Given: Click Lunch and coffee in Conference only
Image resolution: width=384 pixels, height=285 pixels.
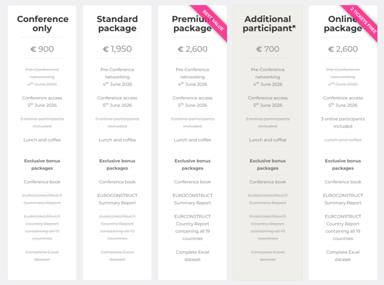Looking at the screenshot, I should click(x=42, y=140).
